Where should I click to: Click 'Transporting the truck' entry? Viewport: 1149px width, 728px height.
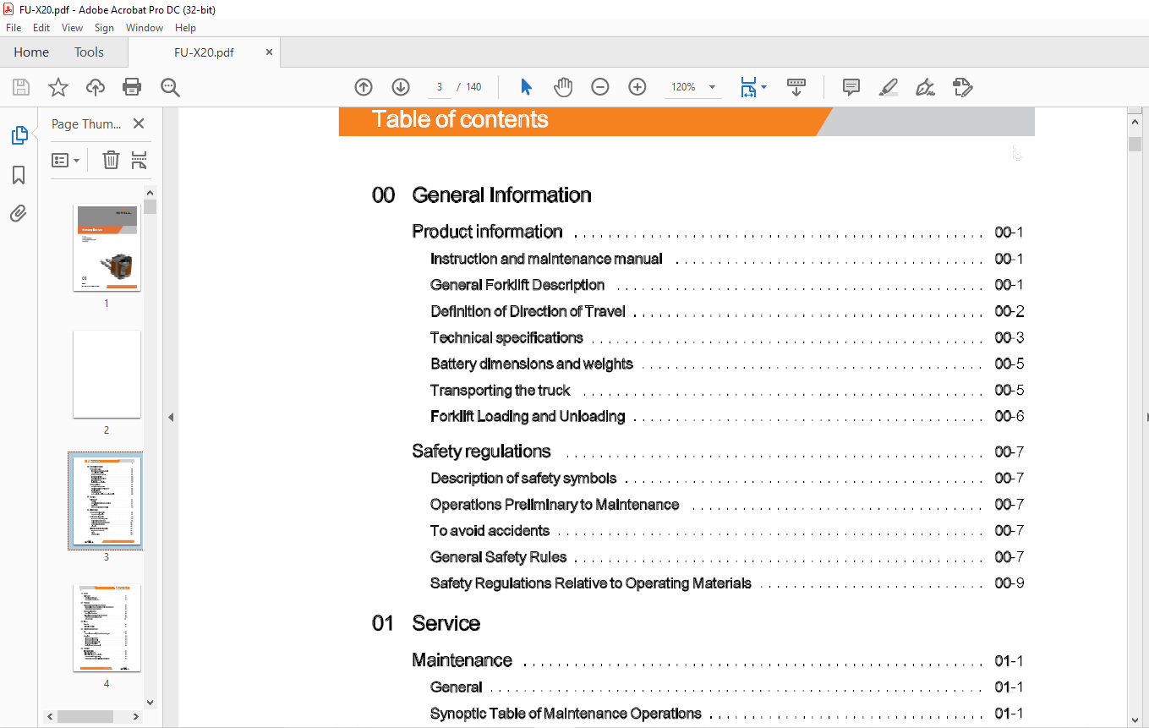(x=500, y=391)
